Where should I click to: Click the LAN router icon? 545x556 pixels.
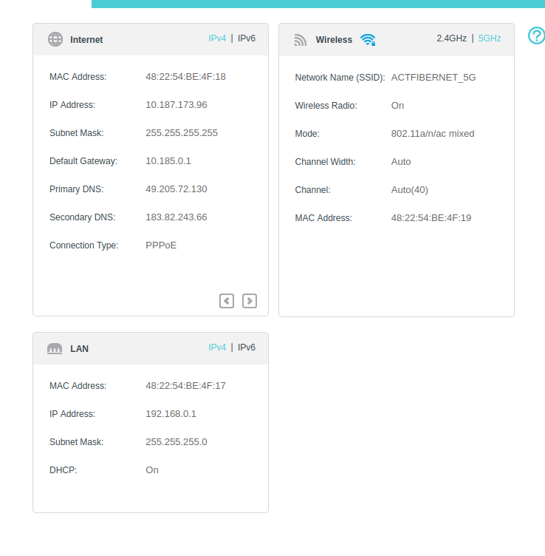point(55,348)
